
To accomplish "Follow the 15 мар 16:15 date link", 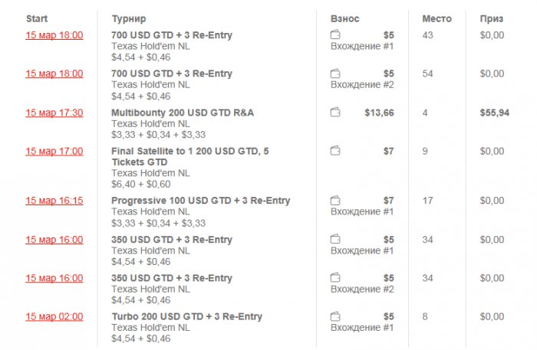I will pyautogui.click(x=54, y=201).
